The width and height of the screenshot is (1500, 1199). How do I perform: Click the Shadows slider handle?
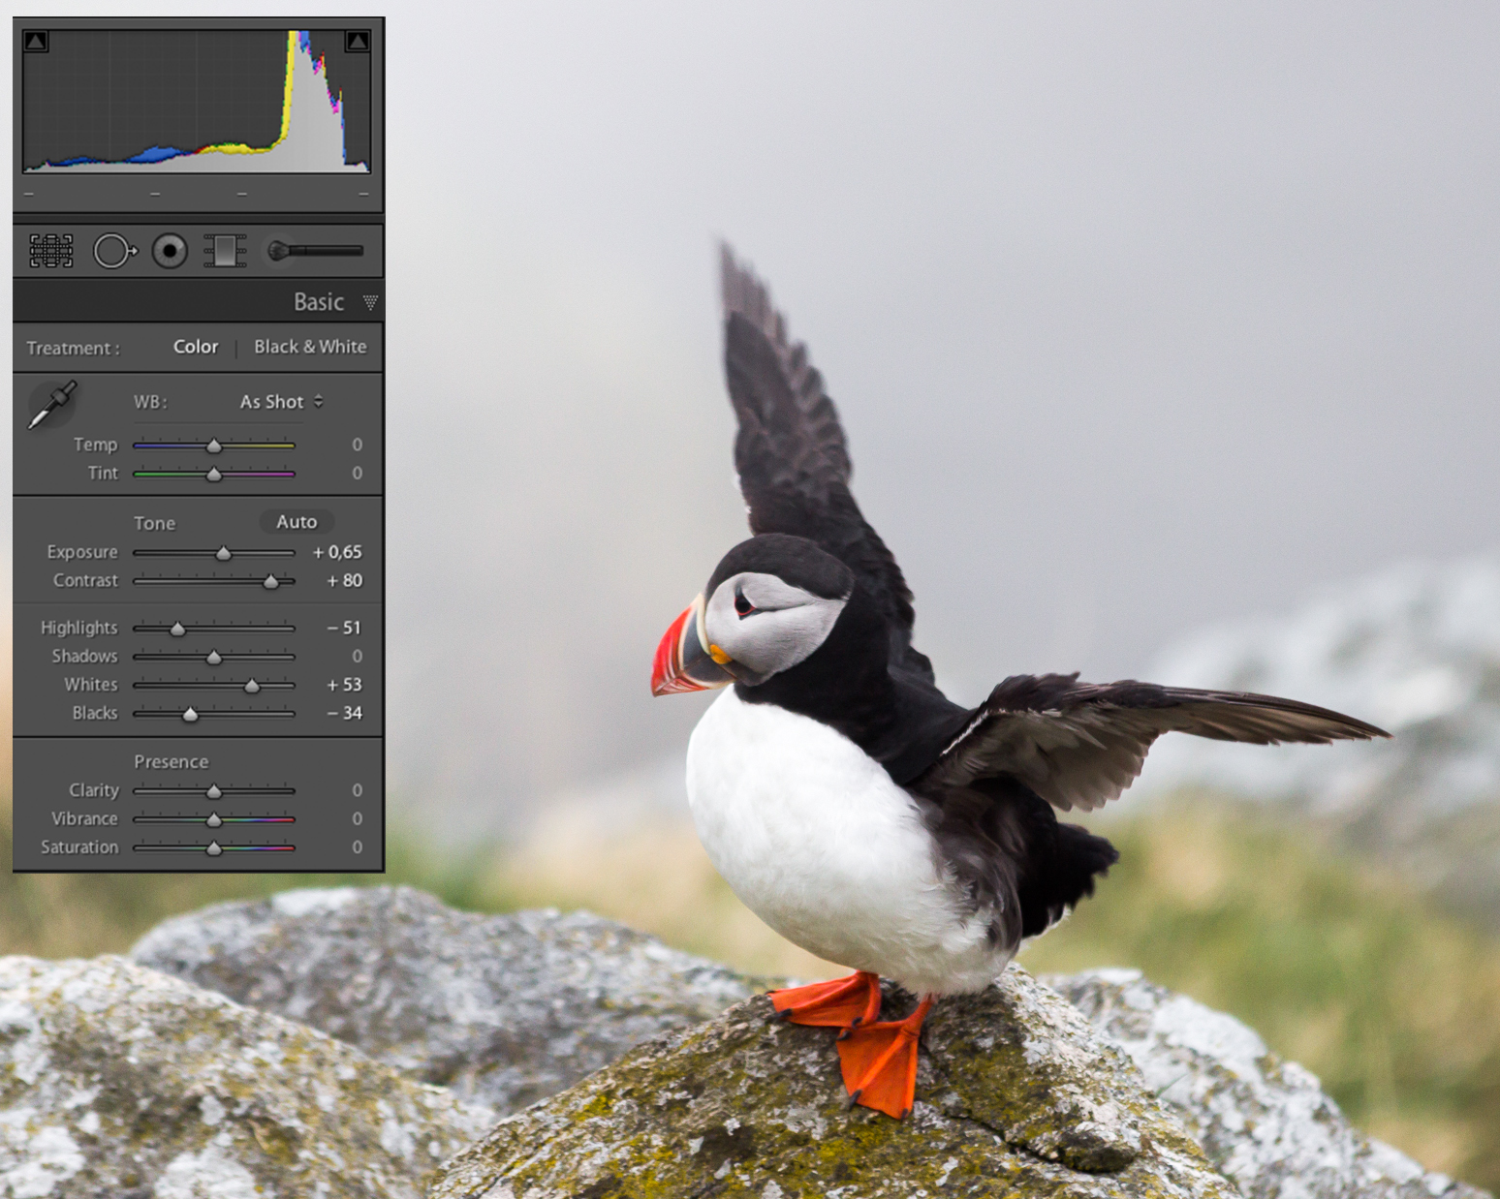[214, 657]
